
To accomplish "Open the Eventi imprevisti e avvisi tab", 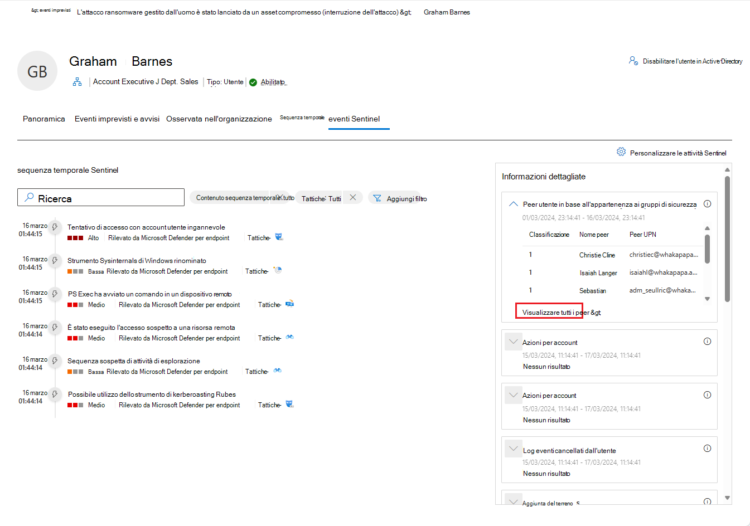I will click(x=117, y=119).
